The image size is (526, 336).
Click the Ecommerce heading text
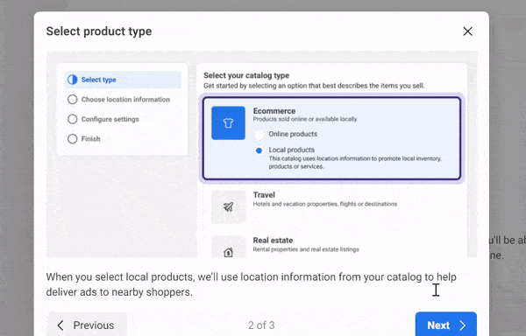tap(274, 111)
